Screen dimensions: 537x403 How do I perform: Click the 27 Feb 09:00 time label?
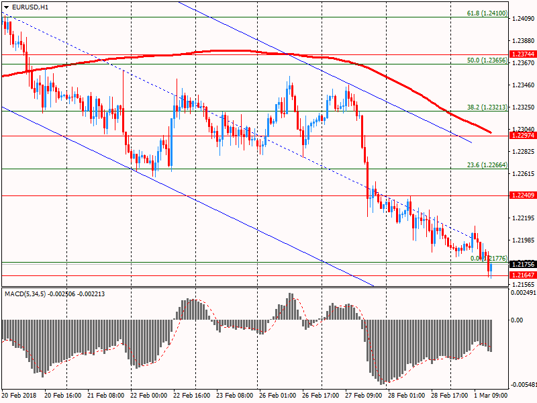(364, 396)
